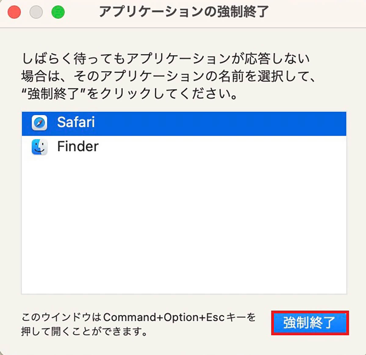366x355 pixels.
Task: Click the Safari compass icon
Action: coord(39,123)
